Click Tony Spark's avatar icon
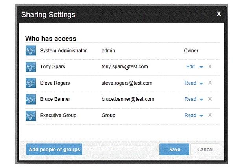The height and width of the screenshot is (168, 244). [31, 67]
